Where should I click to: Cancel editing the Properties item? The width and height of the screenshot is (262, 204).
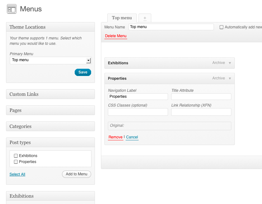coord(132,137)
